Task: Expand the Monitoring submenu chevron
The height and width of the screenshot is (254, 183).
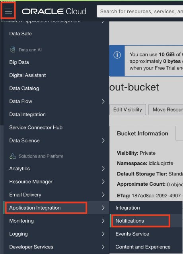Action: pos(103,221)
